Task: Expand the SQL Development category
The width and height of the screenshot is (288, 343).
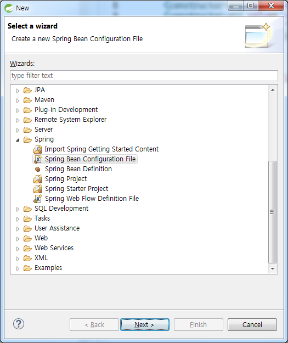Action: (x=18, y=209)
